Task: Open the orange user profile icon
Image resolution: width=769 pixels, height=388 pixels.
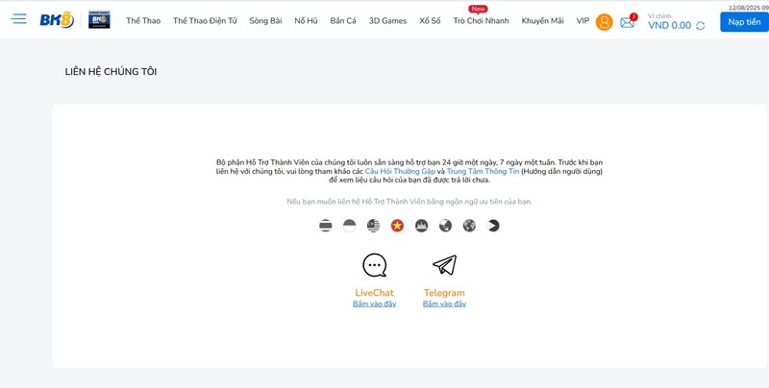Action: [x=605, y=22]
